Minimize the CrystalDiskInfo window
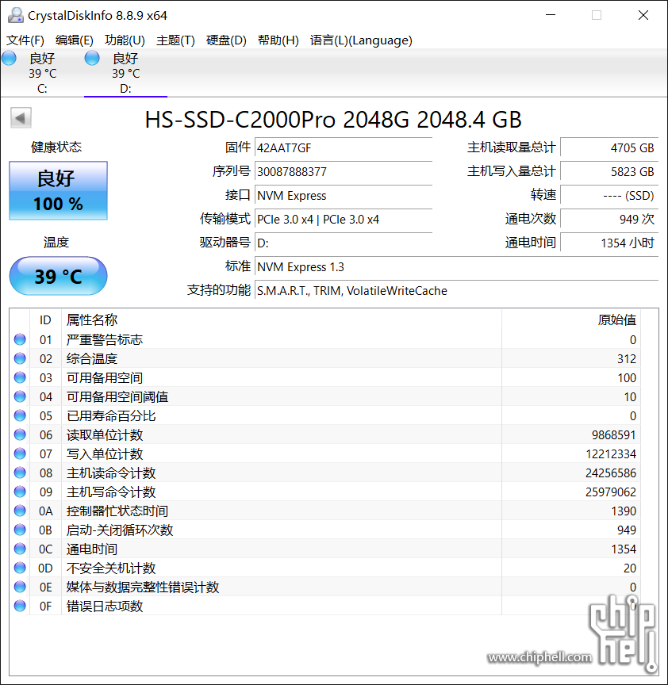 [551, 15]
